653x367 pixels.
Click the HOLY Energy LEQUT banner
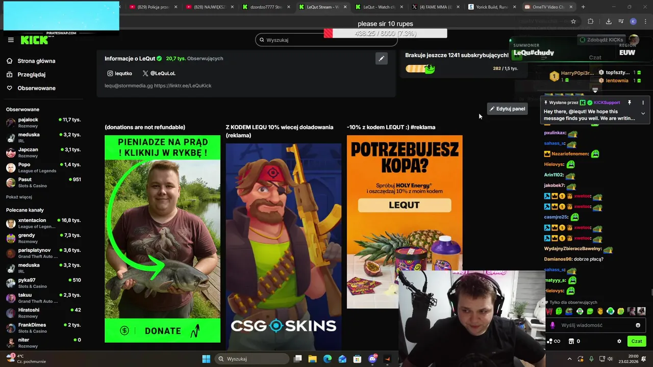(405, 222)
